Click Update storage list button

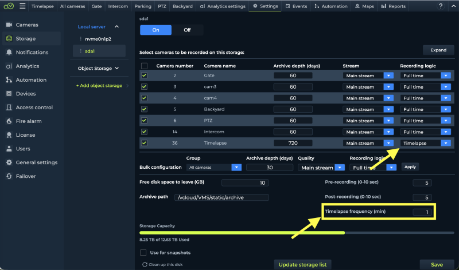point(302,264)
